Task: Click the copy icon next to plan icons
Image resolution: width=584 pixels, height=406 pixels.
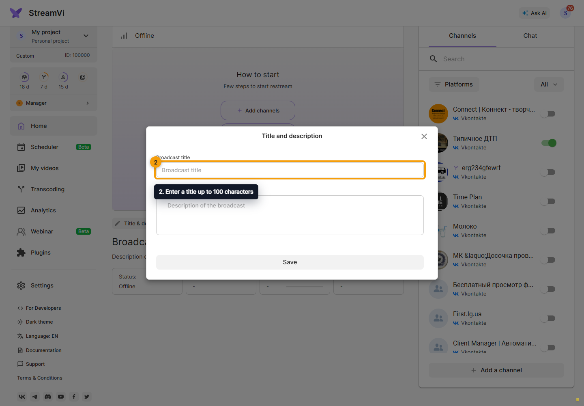Action: coord(83,77)
